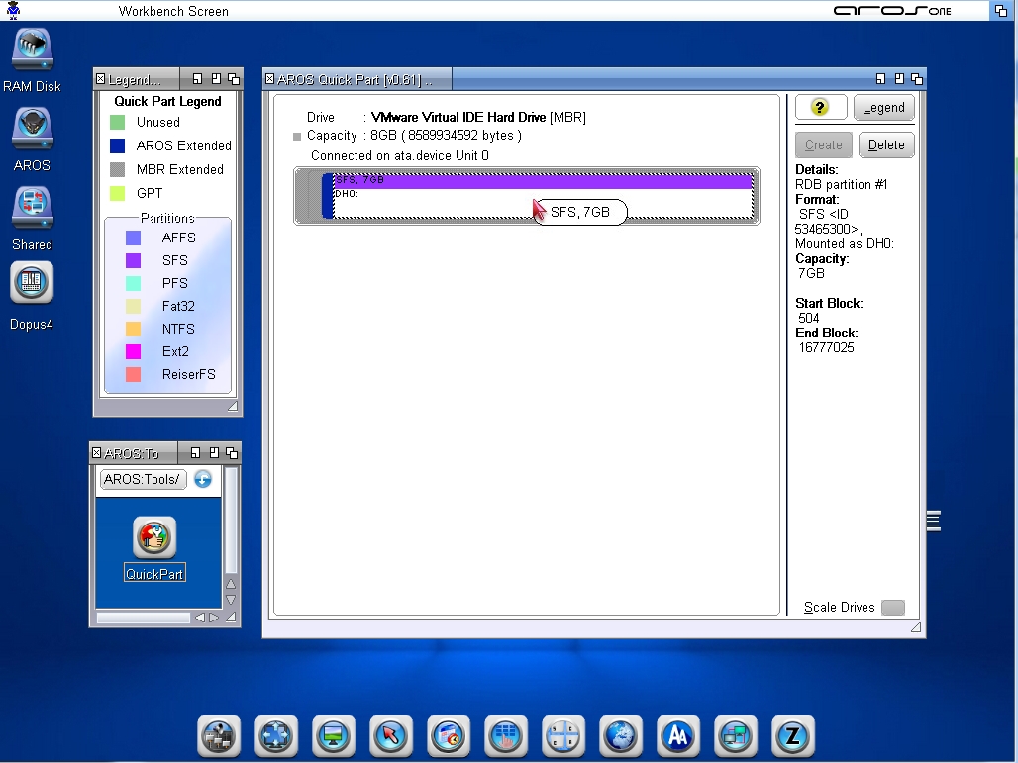Image resolution: width=1018 pixels, height=763 pixels.
Task: Open the Z icon in the dock
Action: pos(792,735)
